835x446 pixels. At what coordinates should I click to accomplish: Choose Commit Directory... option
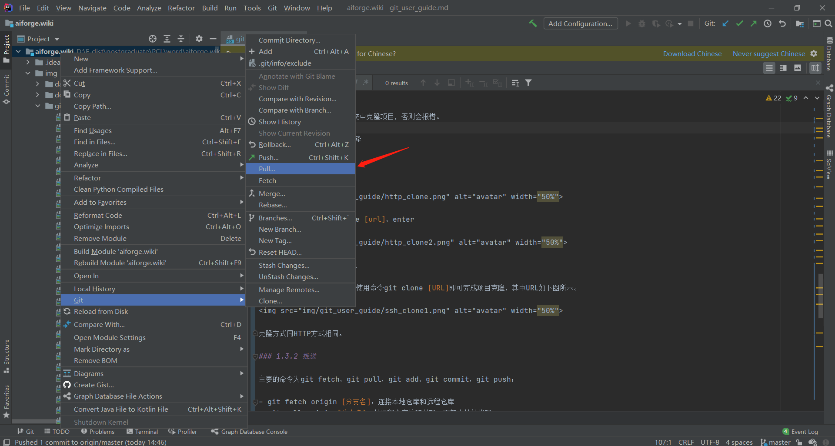pos(301,40)
